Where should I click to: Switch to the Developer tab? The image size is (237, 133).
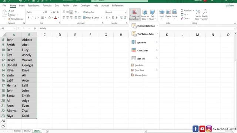click(x=86, y=6)
